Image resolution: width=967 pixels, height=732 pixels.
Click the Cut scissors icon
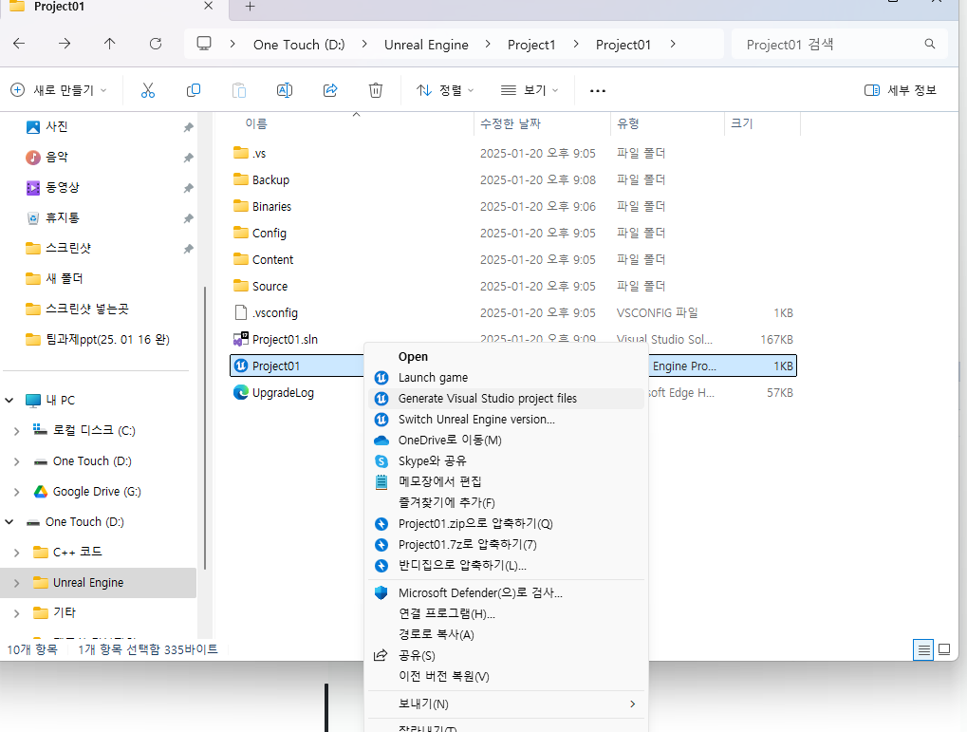pos(148,90)
